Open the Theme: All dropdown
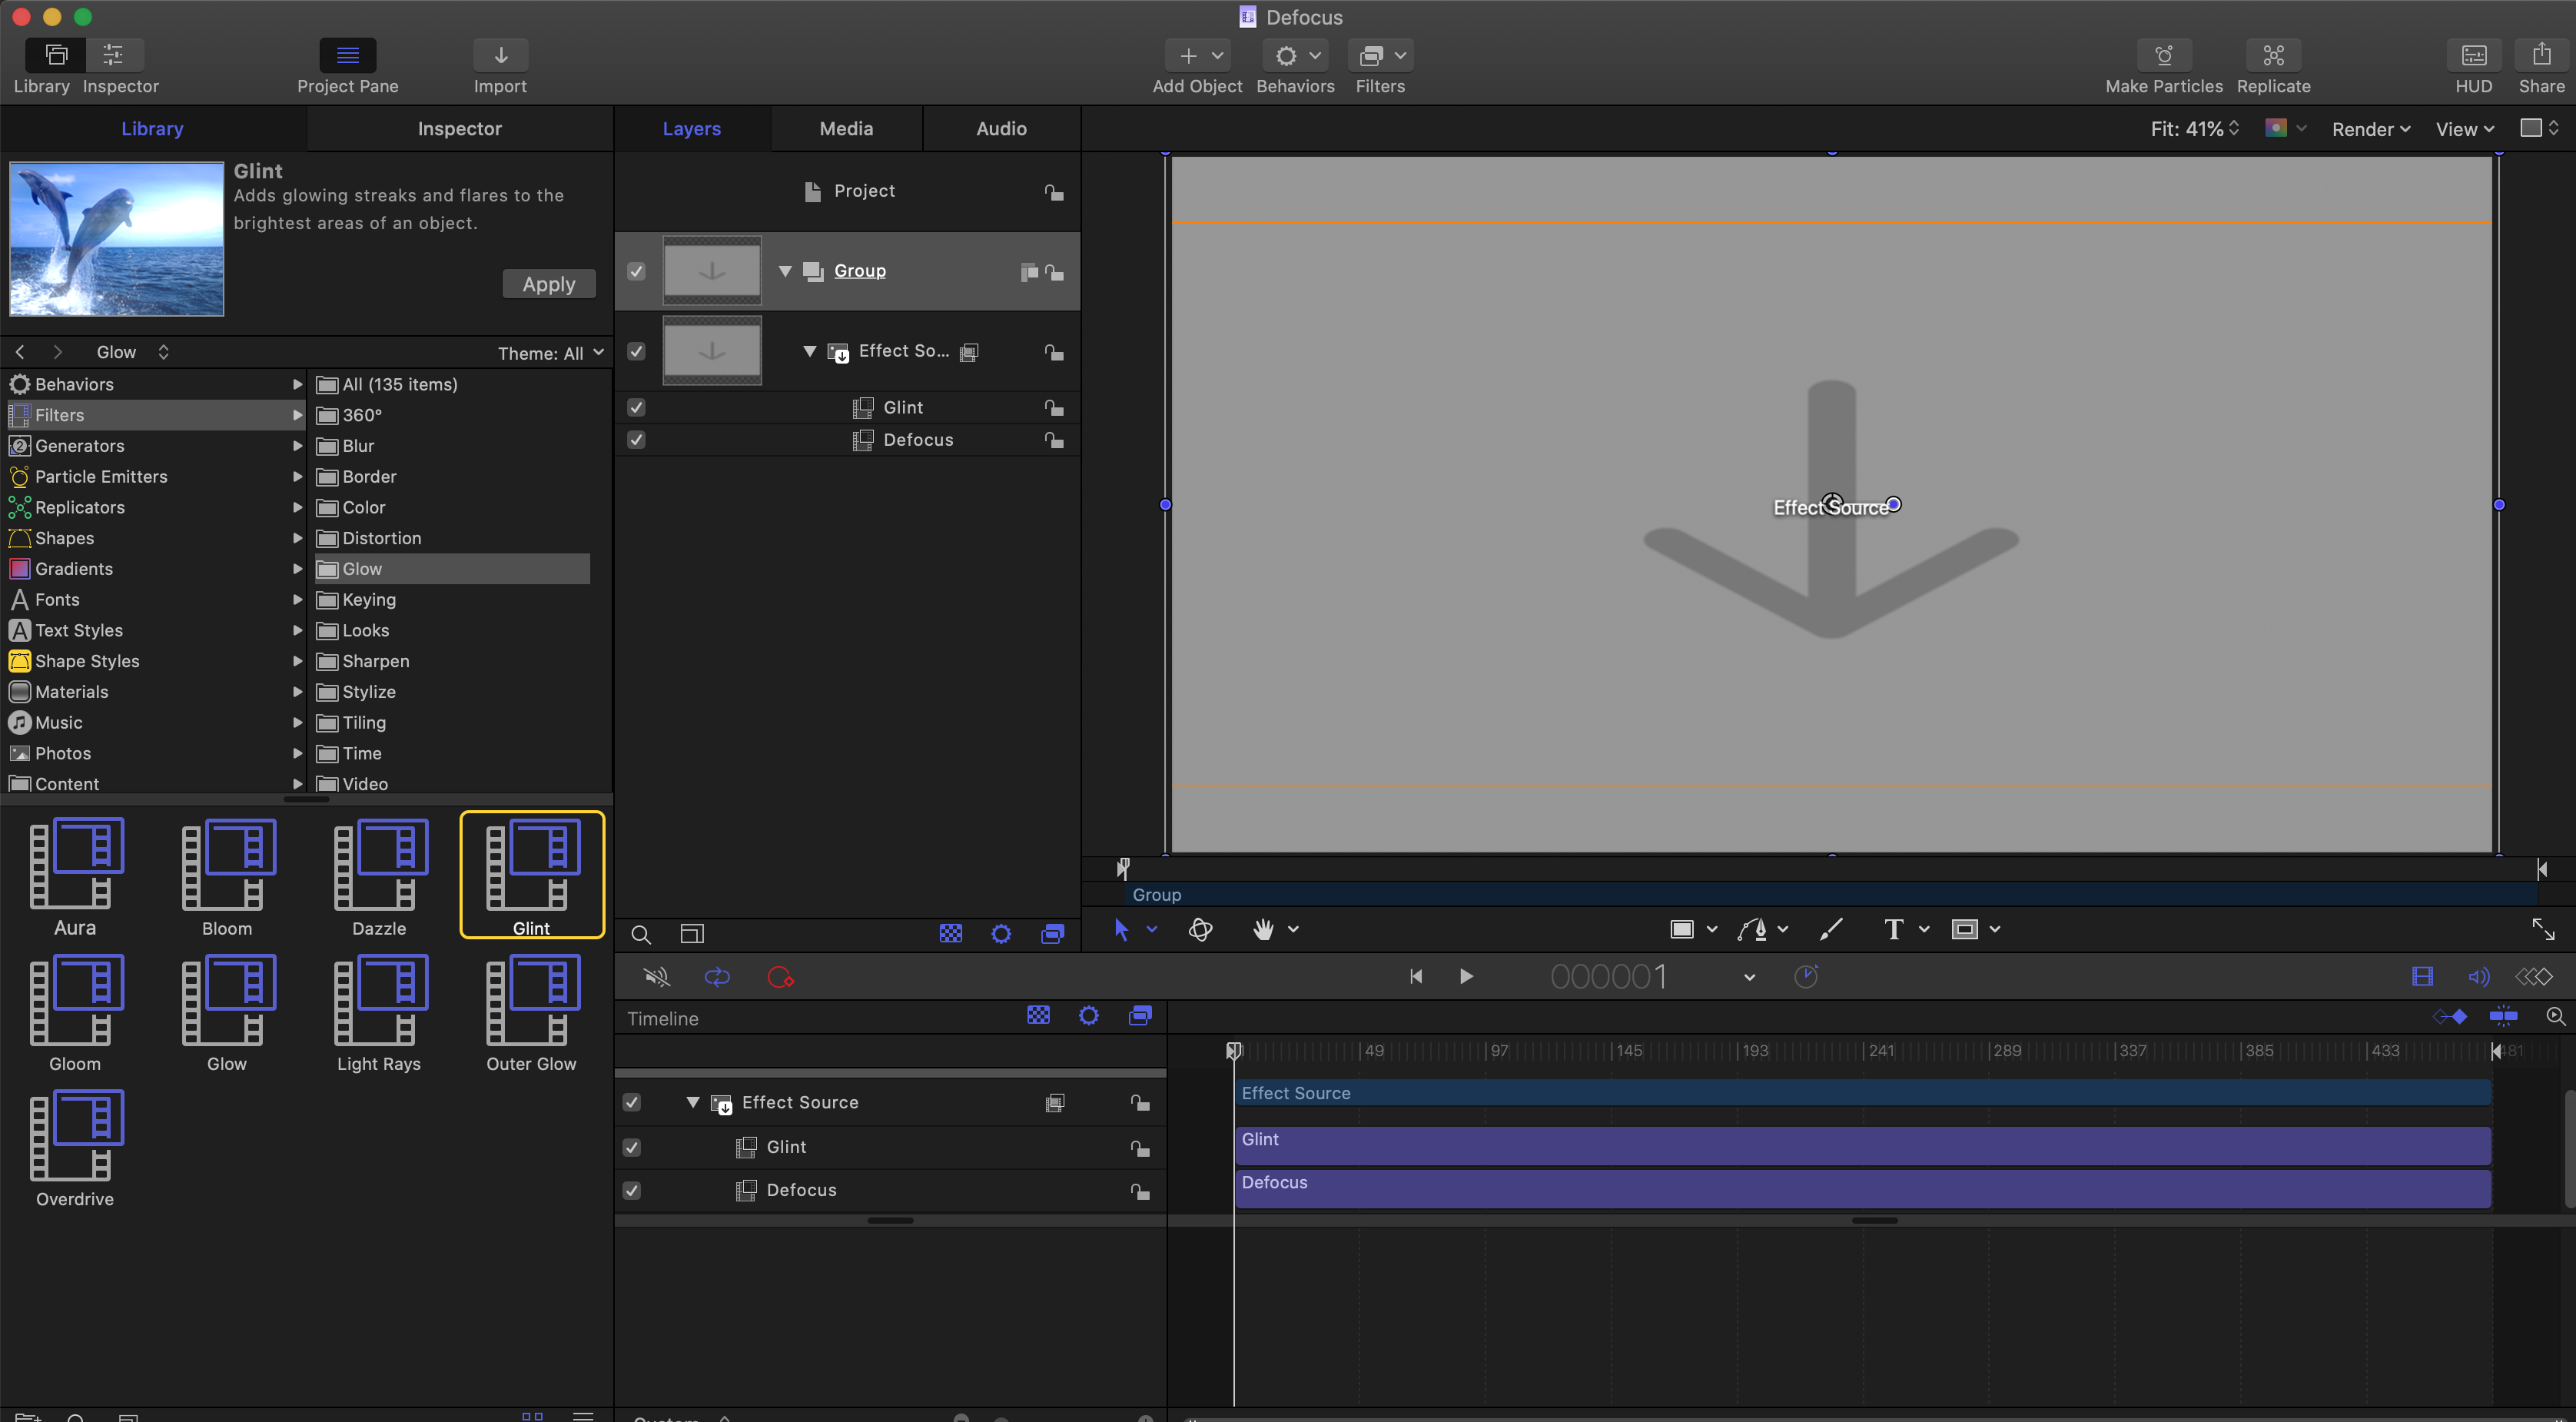The height and width of the screenshot is (1422, 2576). point(551,353)
